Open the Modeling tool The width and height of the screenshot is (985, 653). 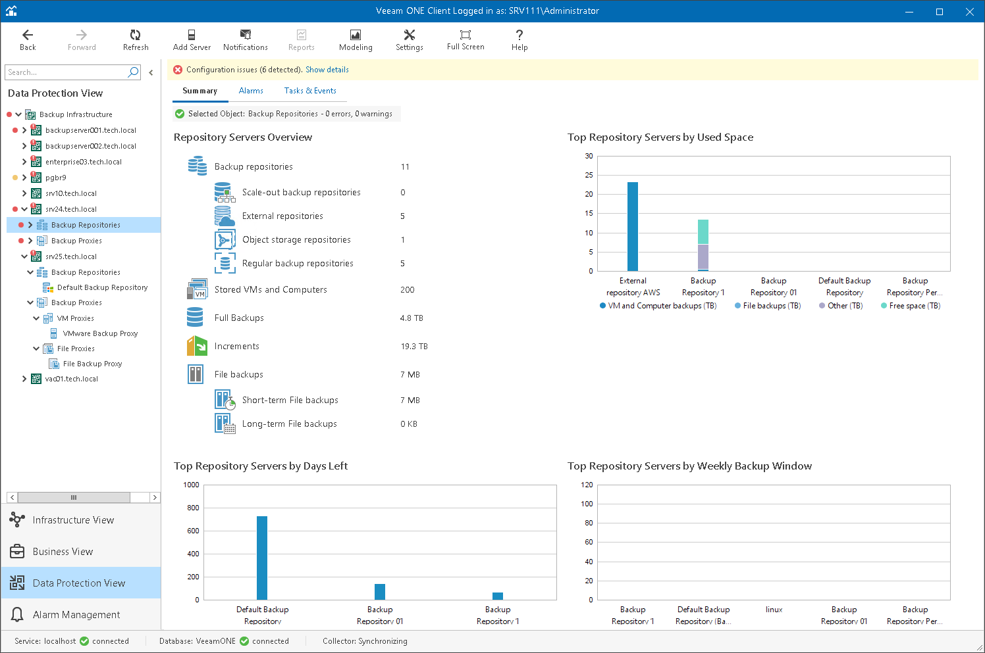click(x=356, y=35)
